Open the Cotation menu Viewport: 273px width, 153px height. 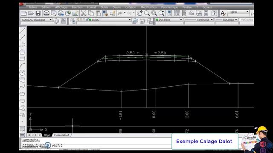coord(131,7)
